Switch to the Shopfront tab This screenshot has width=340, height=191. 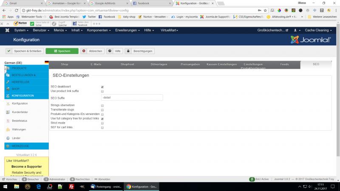[x=127, y=65]
